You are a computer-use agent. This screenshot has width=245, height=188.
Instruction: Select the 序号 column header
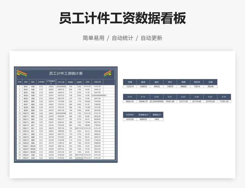click(x=20, y=82)
